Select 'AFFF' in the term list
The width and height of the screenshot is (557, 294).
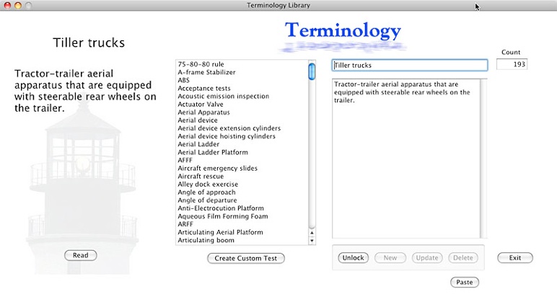(185, 160)
